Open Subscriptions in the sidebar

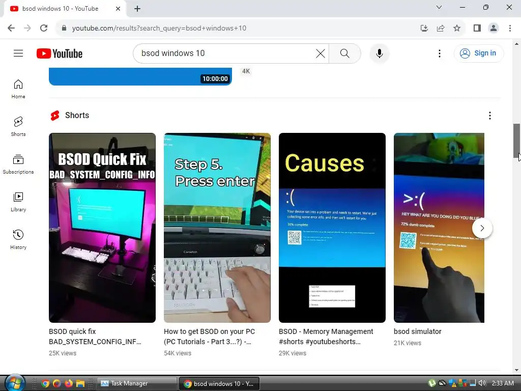tap(18, 164)
